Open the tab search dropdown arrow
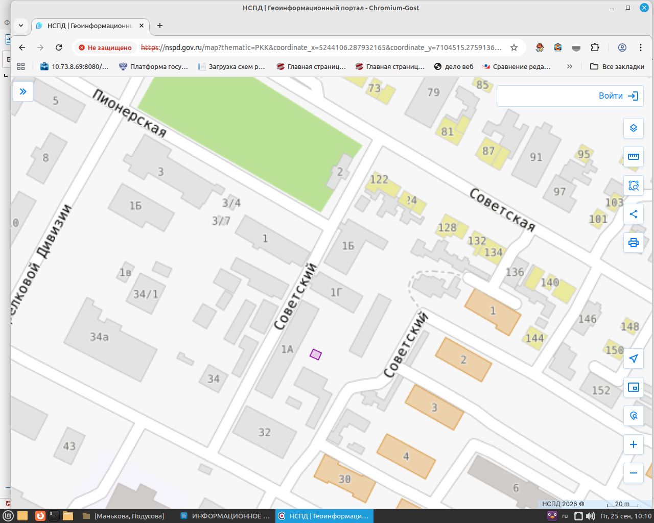The width and height of the screenshot is (654, 523). [21, 26]
